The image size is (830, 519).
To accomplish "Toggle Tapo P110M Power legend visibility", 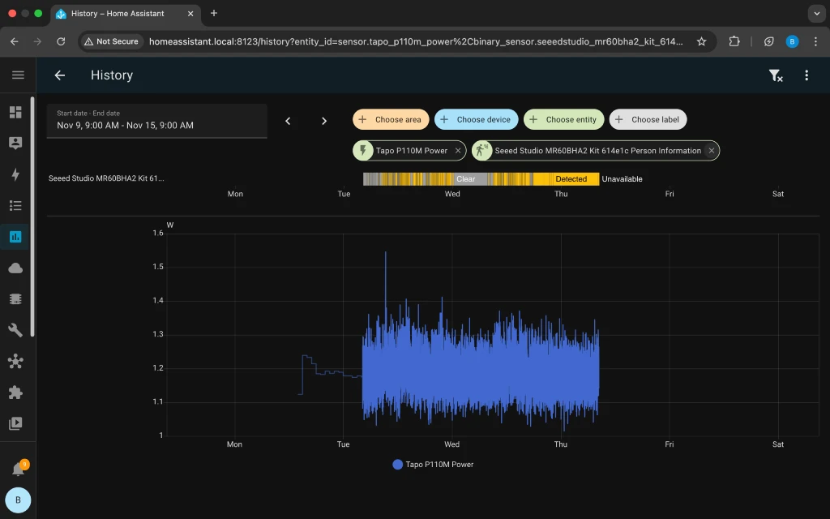I will [433, 465].
